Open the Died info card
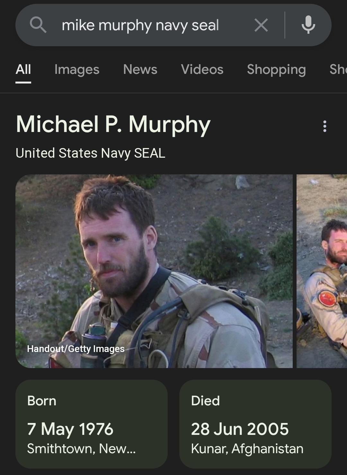347x475 pixels. 255,424
